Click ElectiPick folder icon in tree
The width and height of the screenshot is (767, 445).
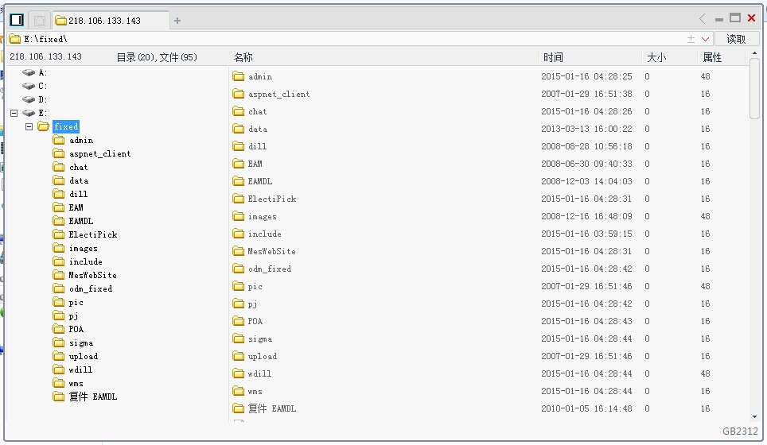59,234
